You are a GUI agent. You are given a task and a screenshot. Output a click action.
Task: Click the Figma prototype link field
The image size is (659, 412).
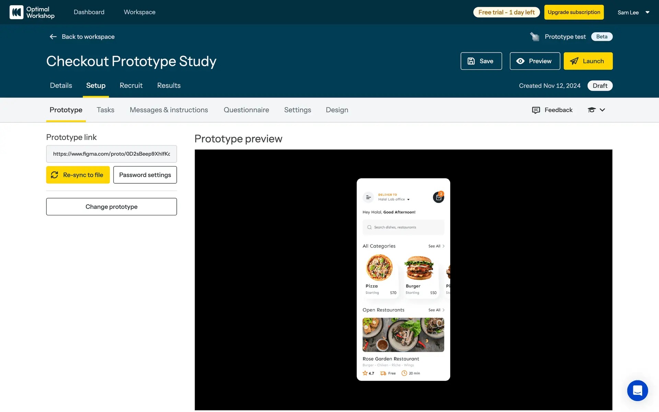(111, 154)
